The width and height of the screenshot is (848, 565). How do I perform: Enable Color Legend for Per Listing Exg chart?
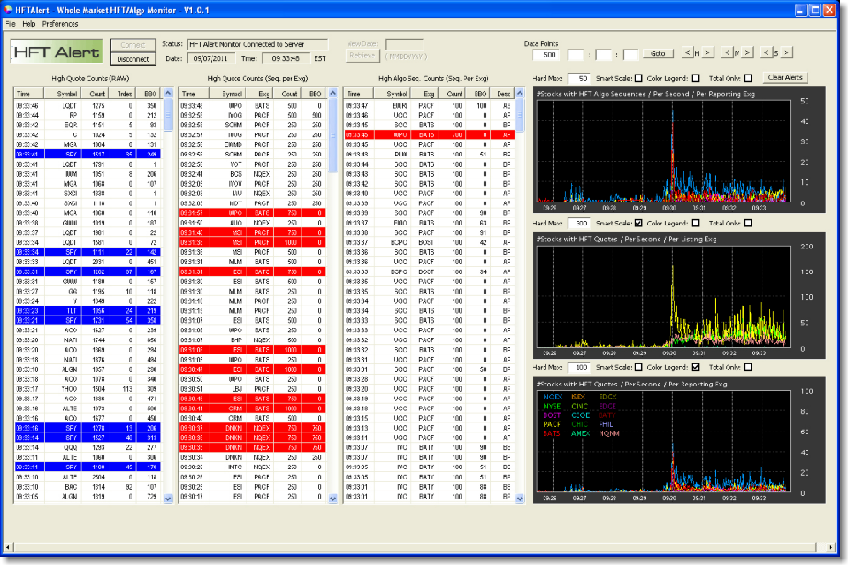(695, 223)
